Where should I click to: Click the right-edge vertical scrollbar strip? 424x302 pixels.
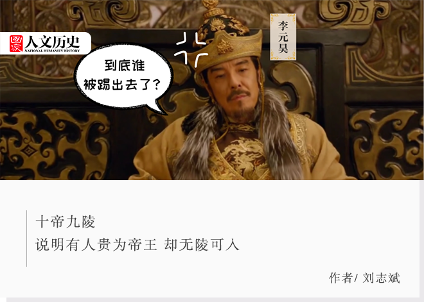pyautogui.click(x=421, y=239)
